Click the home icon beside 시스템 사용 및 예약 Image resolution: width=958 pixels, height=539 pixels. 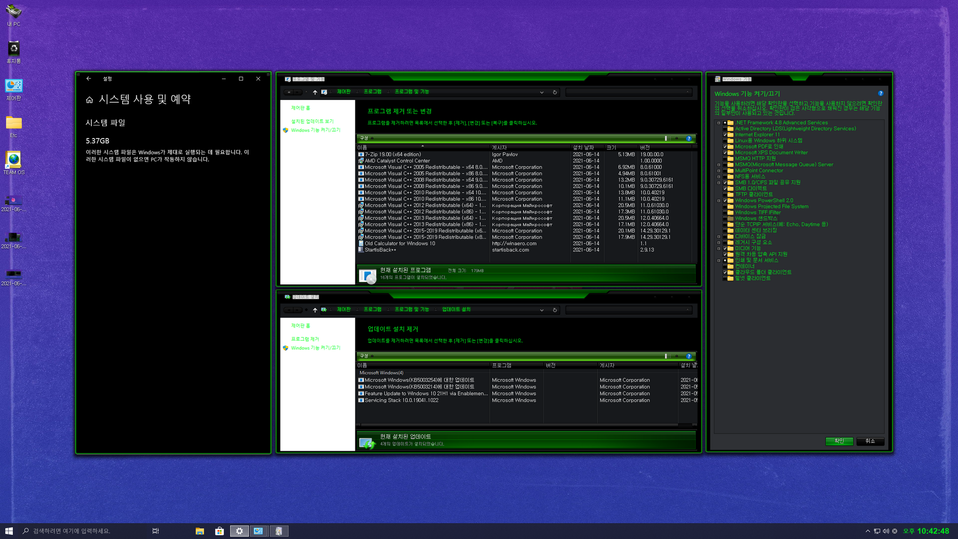(89, 100)
